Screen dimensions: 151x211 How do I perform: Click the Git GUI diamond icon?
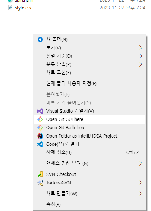(40, 119)
